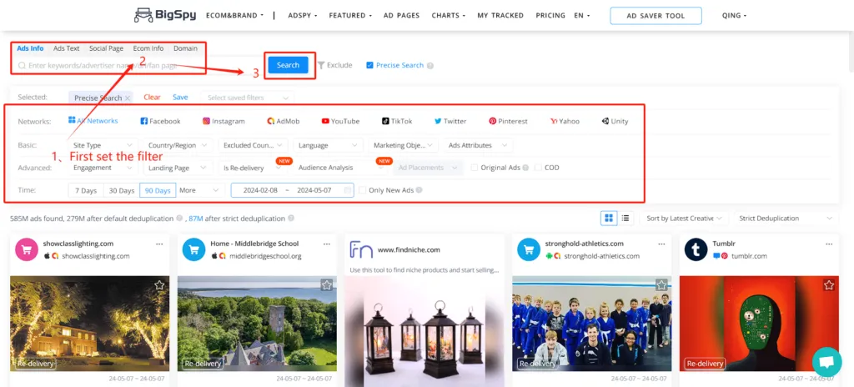Open the PRICING page link
This screenshot has height=387, width=854.
pos(550,15)
